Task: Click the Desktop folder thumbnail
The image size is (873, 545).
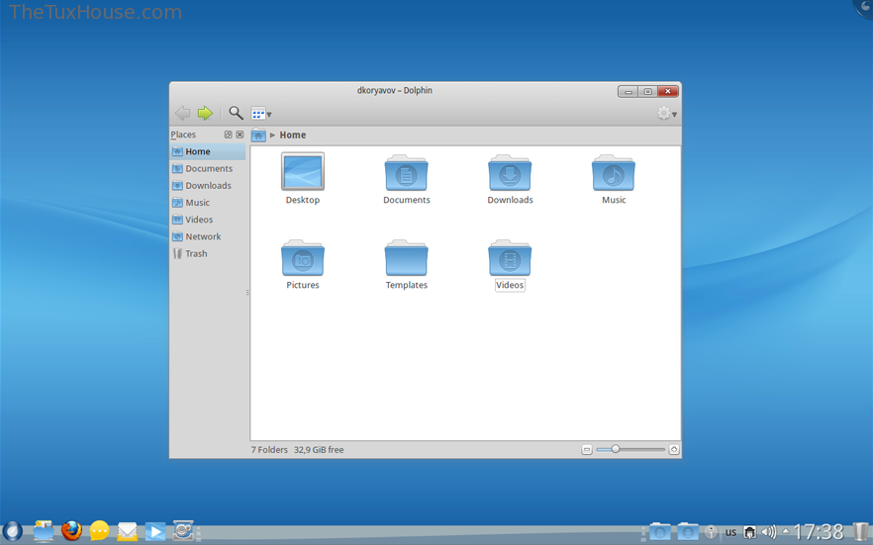Action: 303,173
